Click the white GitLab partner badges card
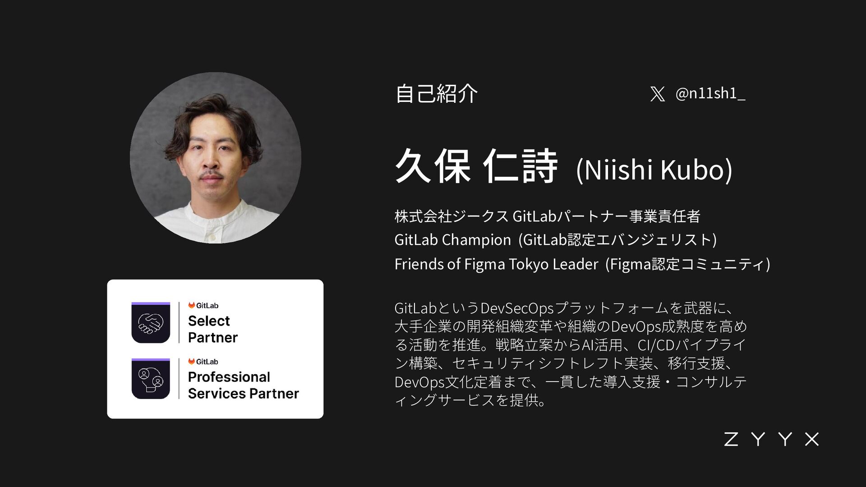 pos(215,349)
